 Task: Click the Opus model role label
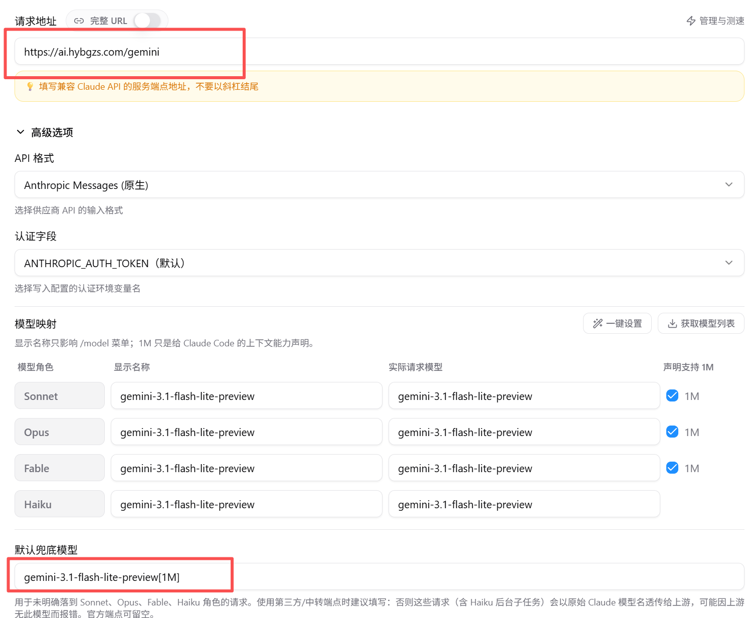tap(60, 432)
